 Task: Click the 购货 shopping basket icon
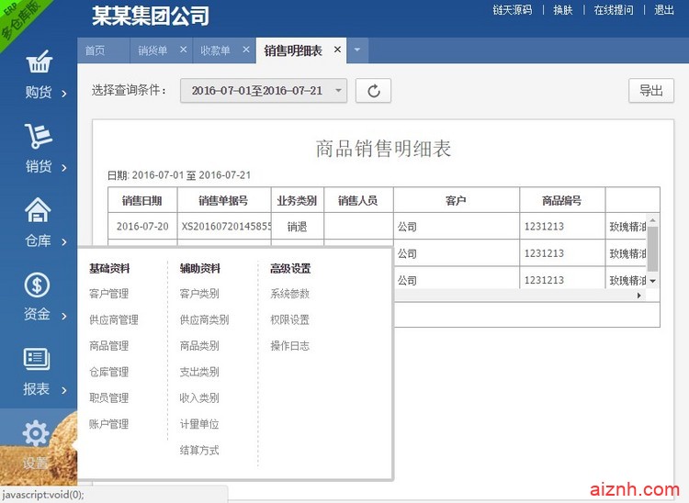click(x=38, y=64)
